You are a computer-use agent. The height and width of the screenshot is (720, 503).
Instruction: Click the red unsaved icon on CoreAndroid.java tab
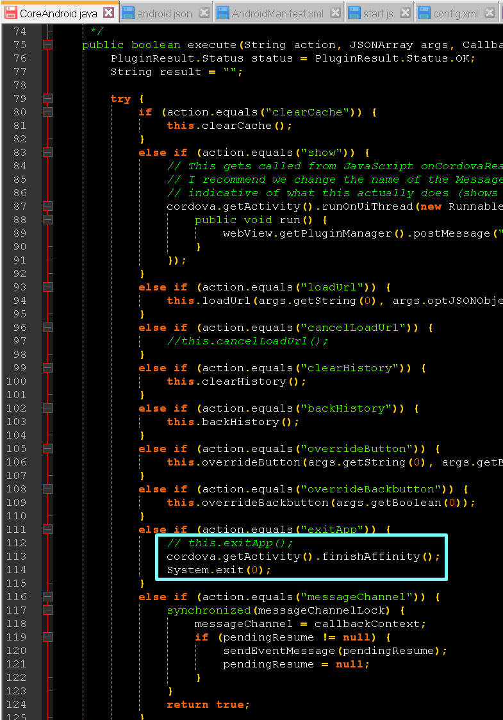10,12
